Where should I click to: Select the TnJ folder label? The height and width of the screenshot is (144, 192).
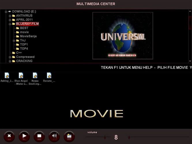pyautogui.click(x=23, y=40)
